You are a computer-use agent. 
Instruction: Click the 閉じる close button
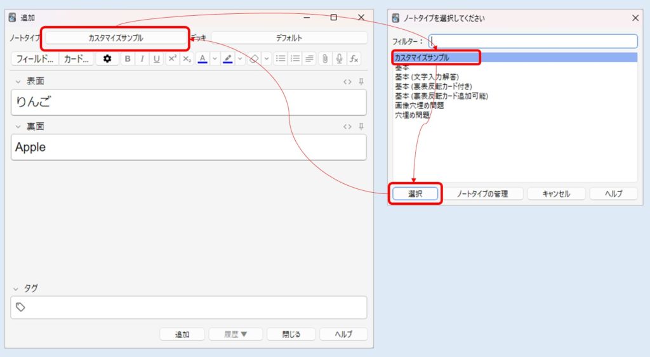click(x=291, y=334)
